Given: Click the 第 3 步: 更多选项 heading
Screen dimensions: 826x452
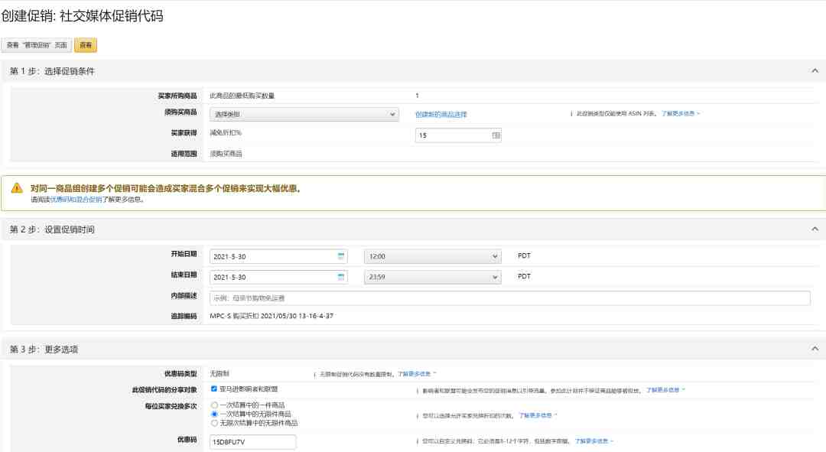Looking at the screenshot, I should click(x=44, y=350).
